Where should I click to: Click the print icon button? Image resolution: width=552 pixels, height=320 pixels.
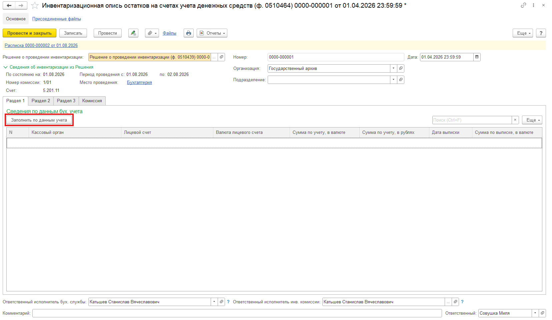tap(189, 33)
